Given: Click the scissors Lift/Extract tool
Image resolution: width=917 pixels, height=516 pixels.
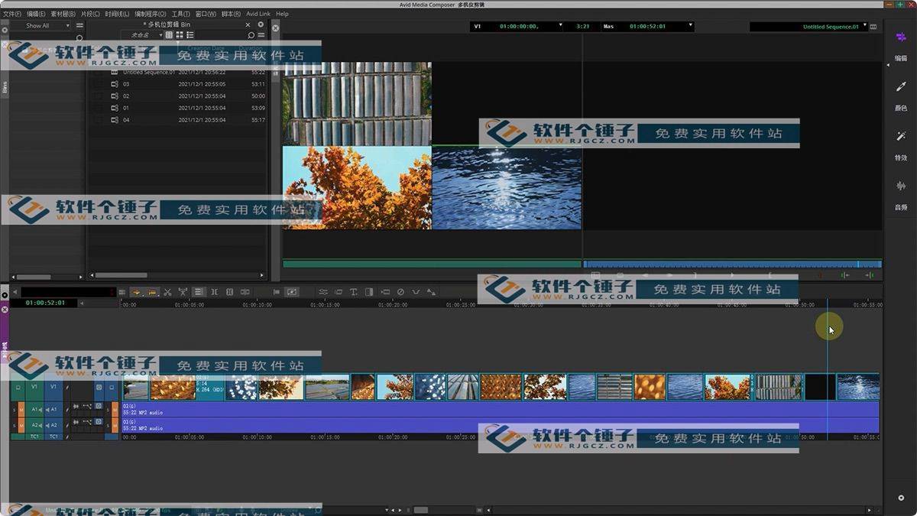Looking at the screenshot, I should point(167,291).
